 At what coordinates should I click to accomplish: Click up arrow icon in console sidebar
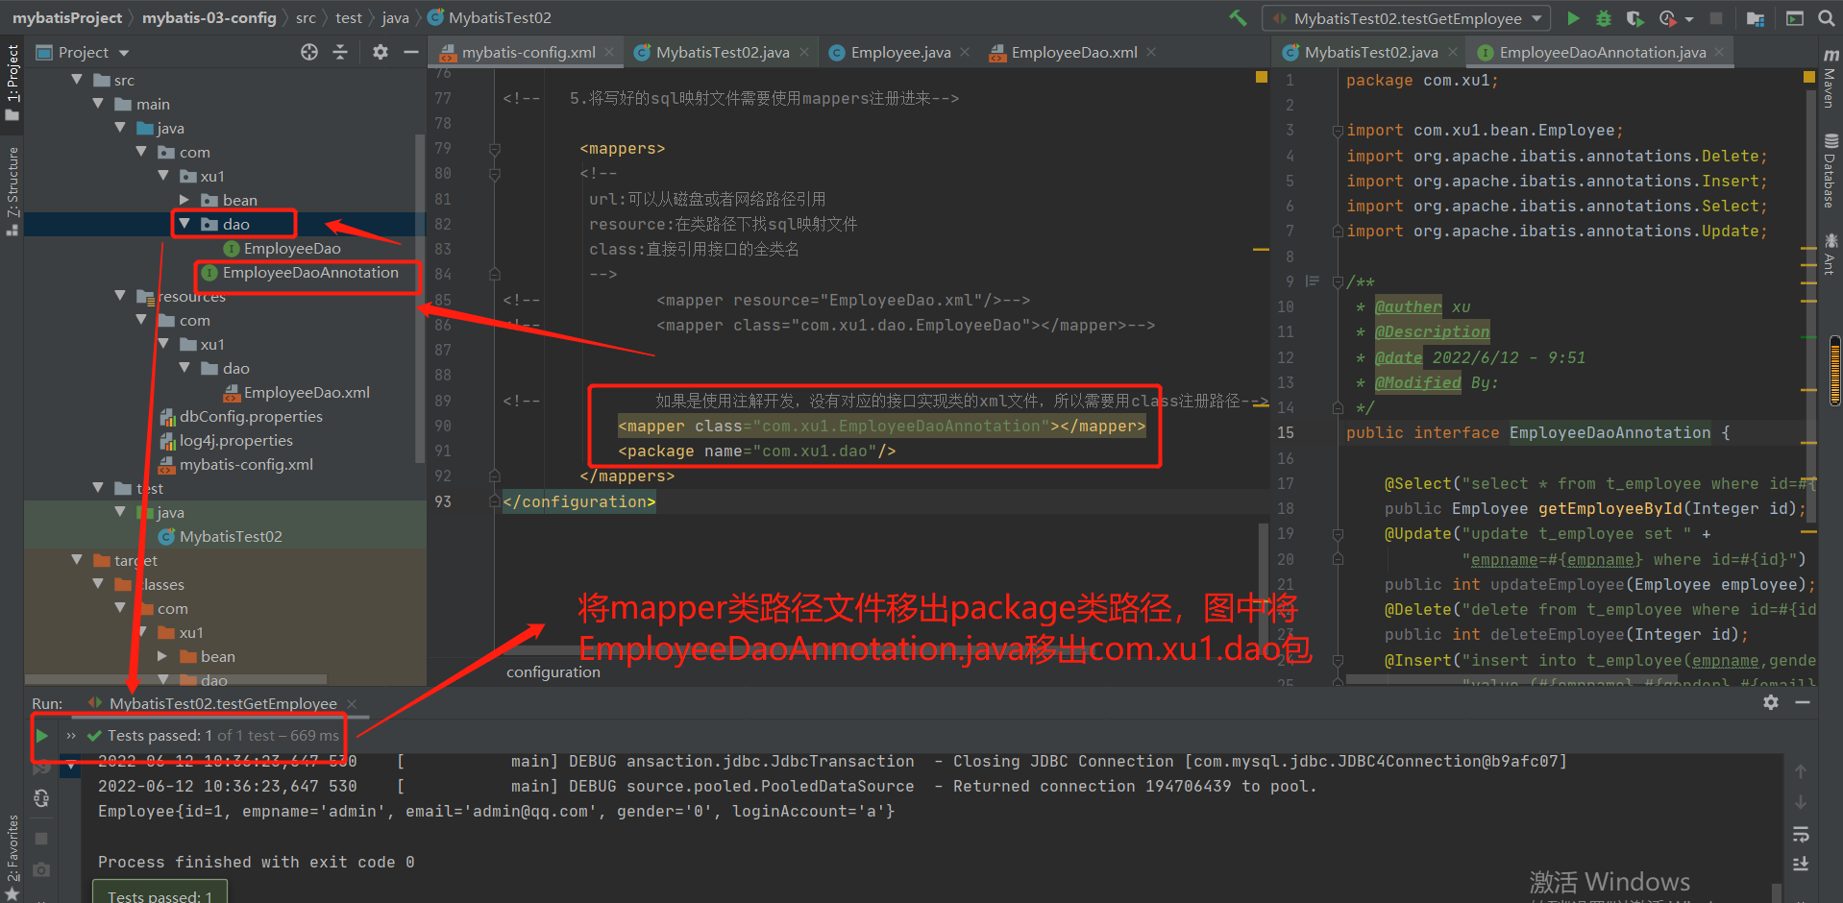coord(1801,771)
